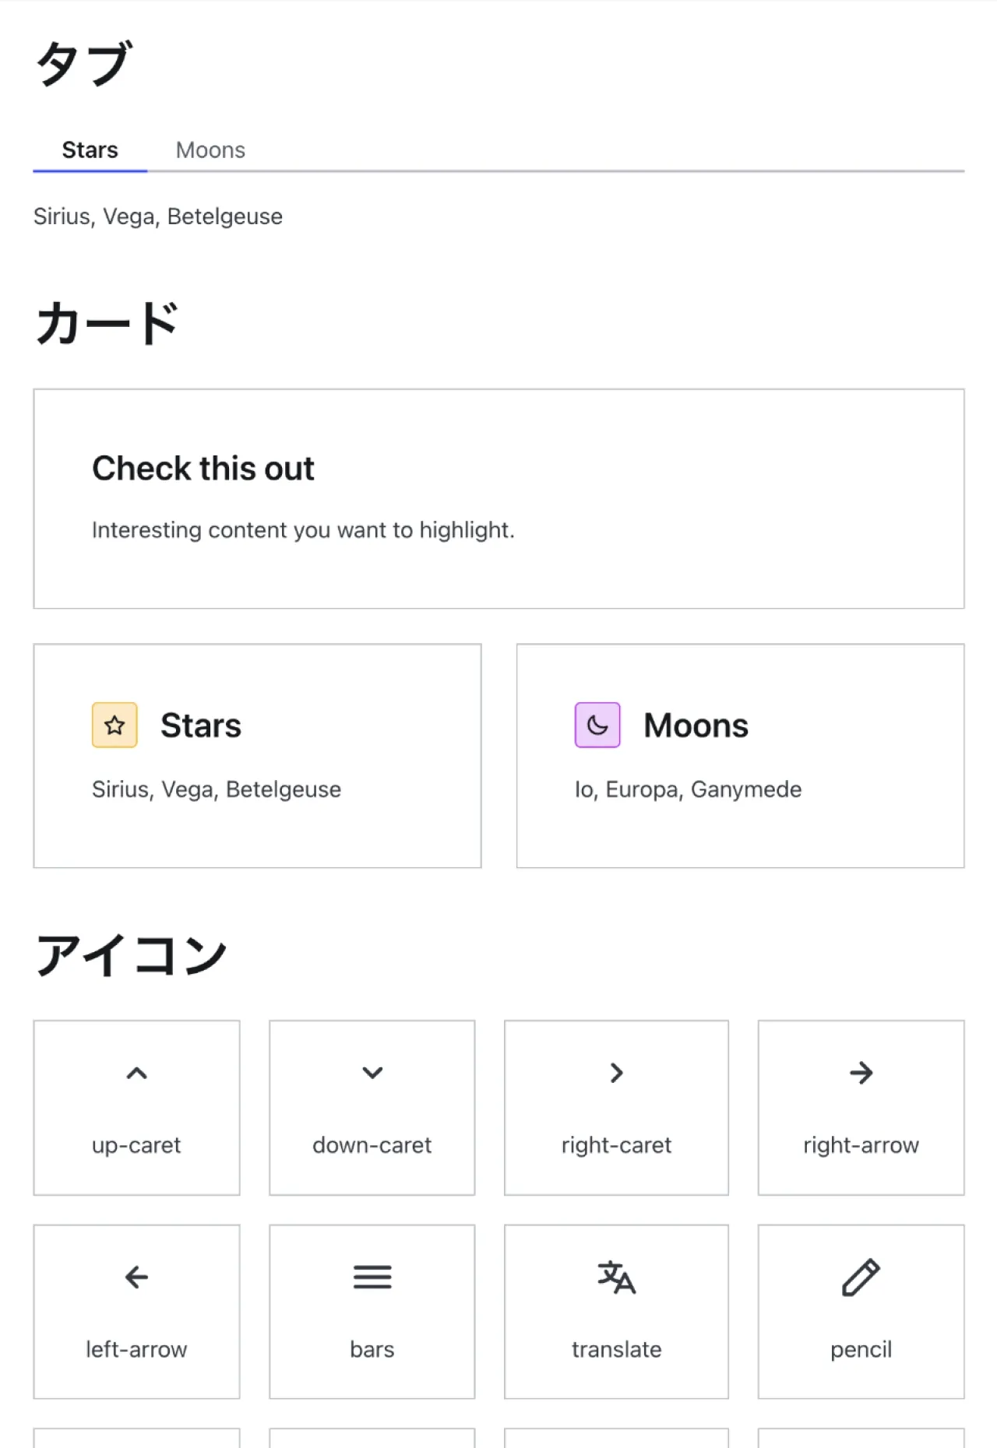This screenshot has width=997, height=1448.
Task: Click the Sirius, Vega, Betelgeuse text under tabs
Action: (x=157, y=216)
